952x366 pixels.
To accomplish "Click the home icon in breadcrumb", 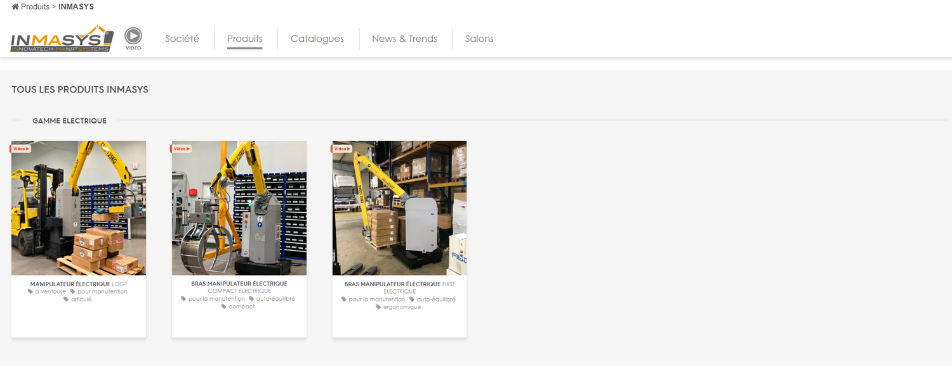I will (15, 6).
